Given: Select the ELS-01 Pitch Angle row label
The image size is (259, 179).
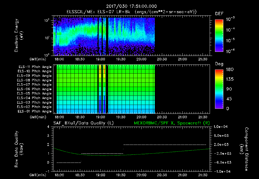Looking at the screenshot, I should (x=34, y=111).
